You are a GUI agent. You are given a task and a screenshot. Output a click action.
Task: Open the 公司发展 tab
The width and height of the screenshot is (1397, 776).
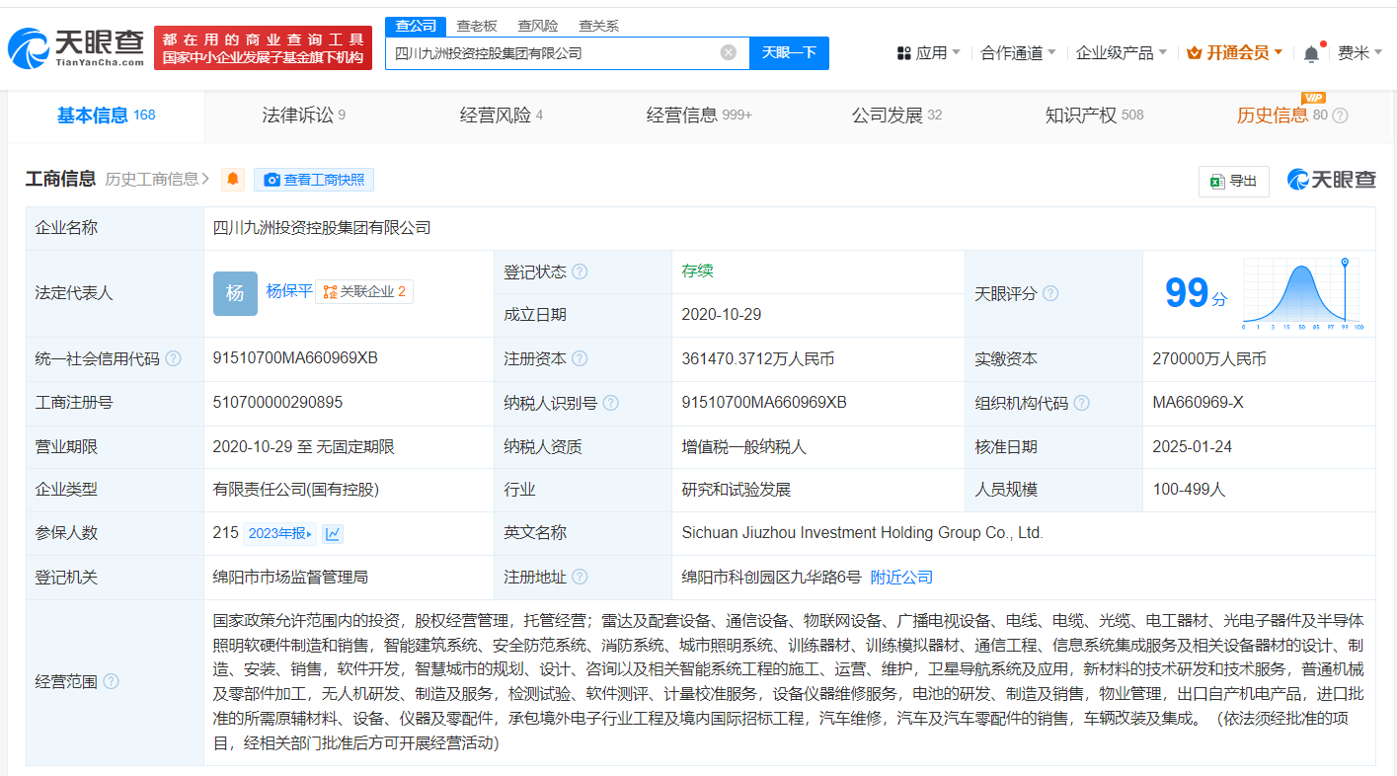click(896, 116)
